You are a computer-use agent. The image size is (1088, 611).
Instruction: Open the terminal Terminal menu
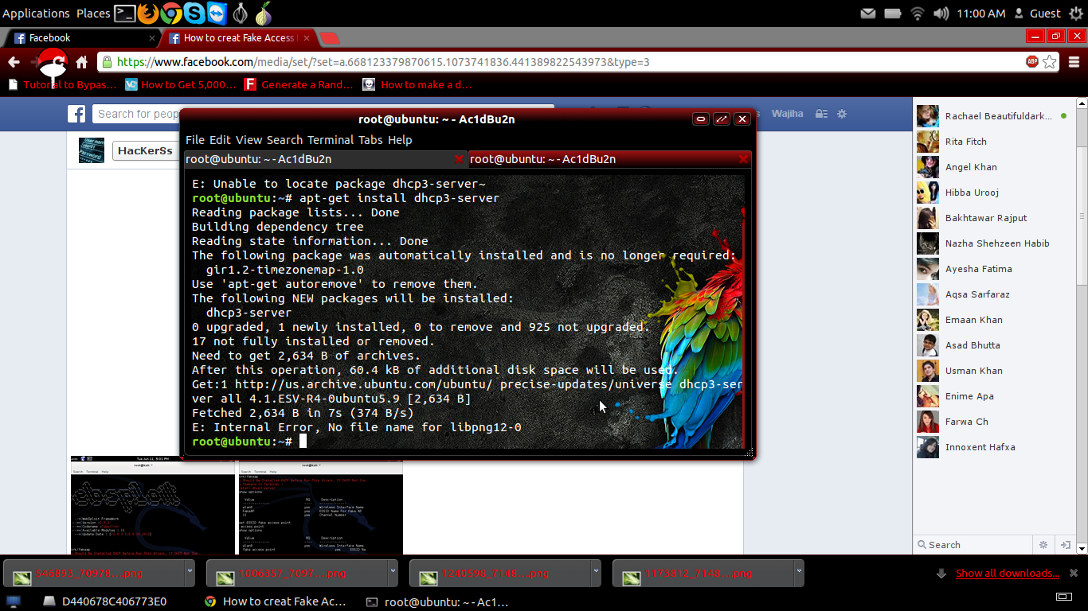pyautogui.click(x=331, y=140)
